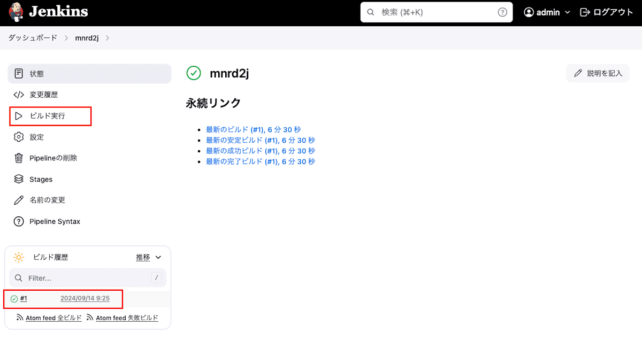
Task: Open 最新の成功ビルド (#1) link
Action: [x=261, y=151]
